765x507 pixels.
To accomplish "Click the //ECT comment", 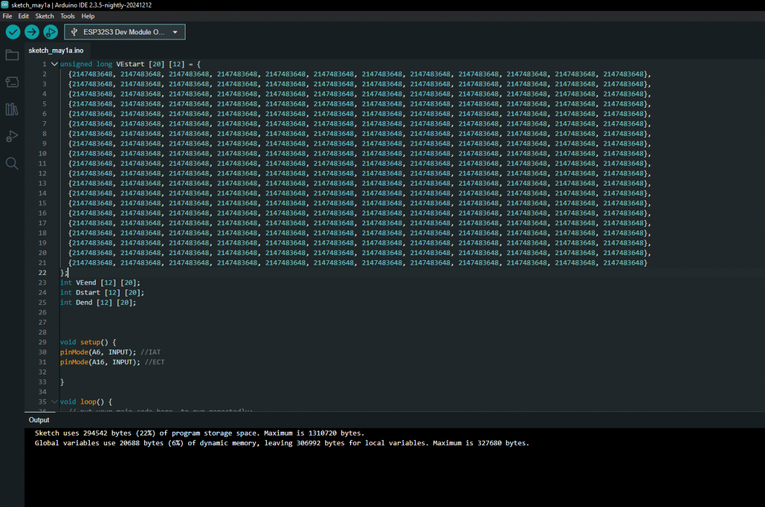I will click(x=155, y=362).
